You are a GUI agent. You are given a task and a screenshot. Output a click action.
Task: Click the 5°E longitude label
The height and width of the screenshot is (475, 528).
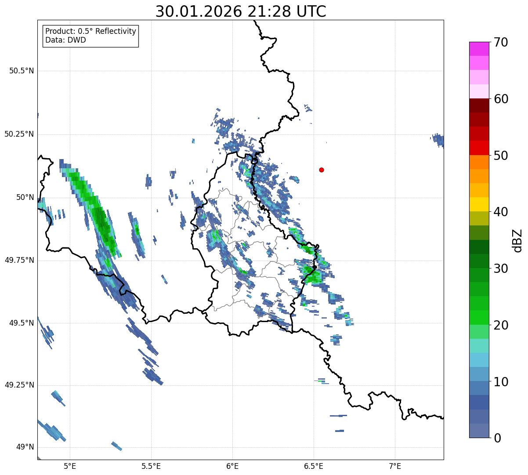tap(70, 466)
